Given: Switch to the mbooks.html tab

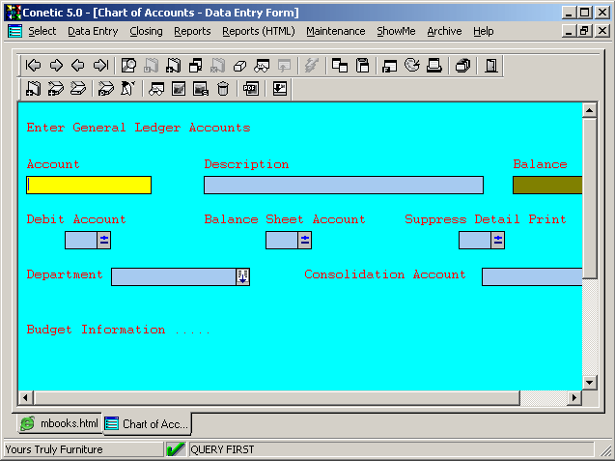Looking at the screenshot, I should pos(60,423).
